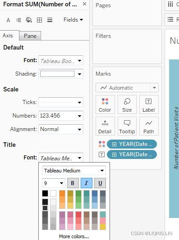Pick the orange color swatch
Viewport: 179px width, 240px height.
[62, 193]
